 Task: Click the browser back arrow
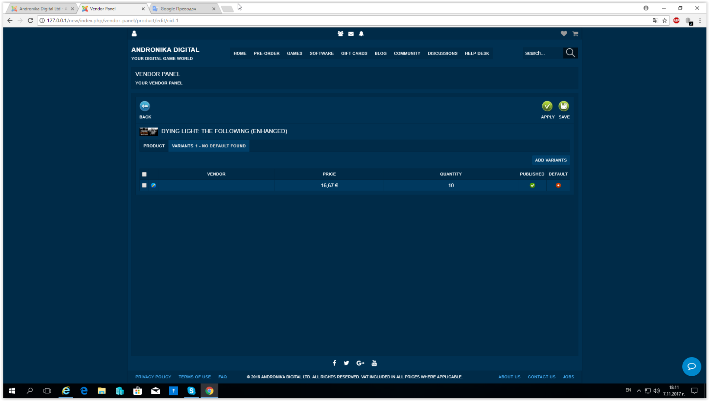[x=10, y=20]
